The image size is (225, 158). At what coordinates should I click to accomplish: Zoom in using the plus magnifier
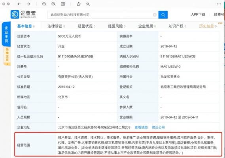[x=53, y=4]
